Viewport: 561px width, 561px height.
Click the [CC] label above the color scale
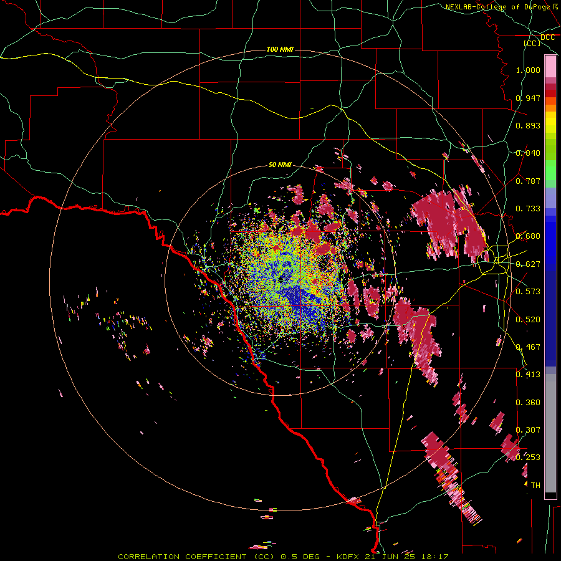click(532, 43)
